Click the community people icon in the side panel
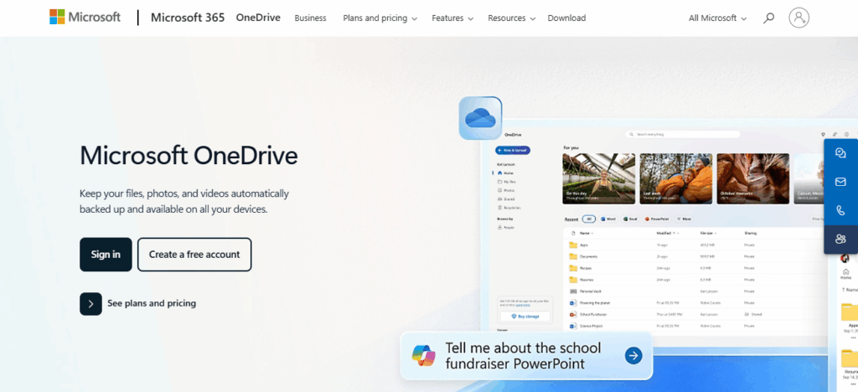This screenshot has width=858, height=392. [x=841, y=239]
